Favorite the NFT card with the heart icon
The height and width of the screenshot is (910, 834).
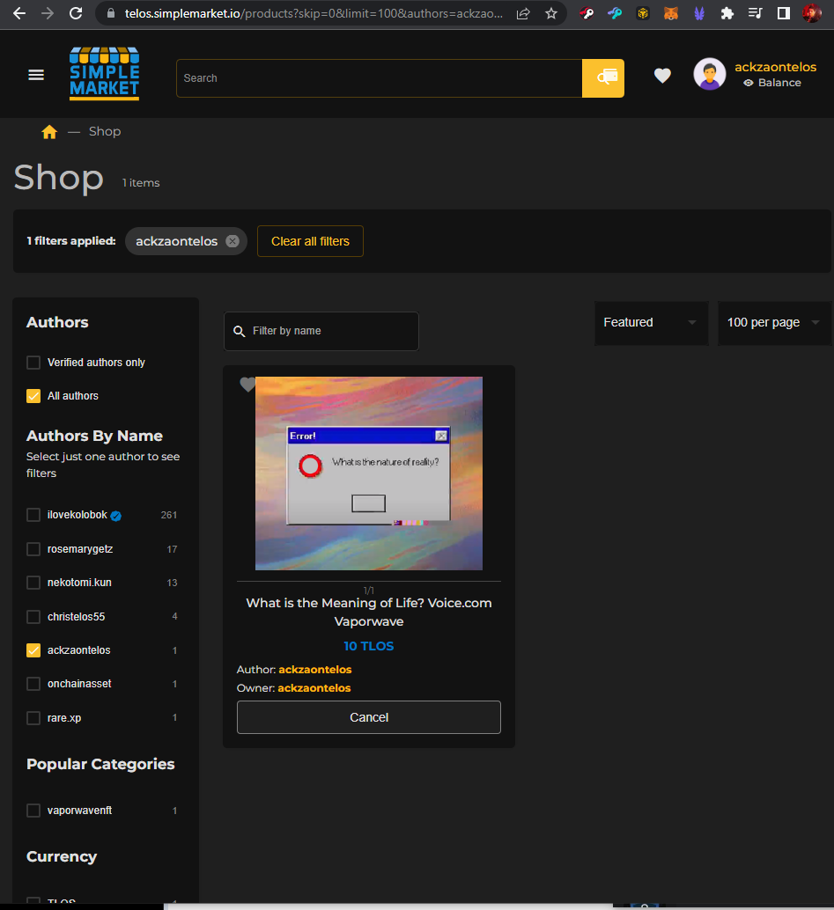[x=247, y=385]
